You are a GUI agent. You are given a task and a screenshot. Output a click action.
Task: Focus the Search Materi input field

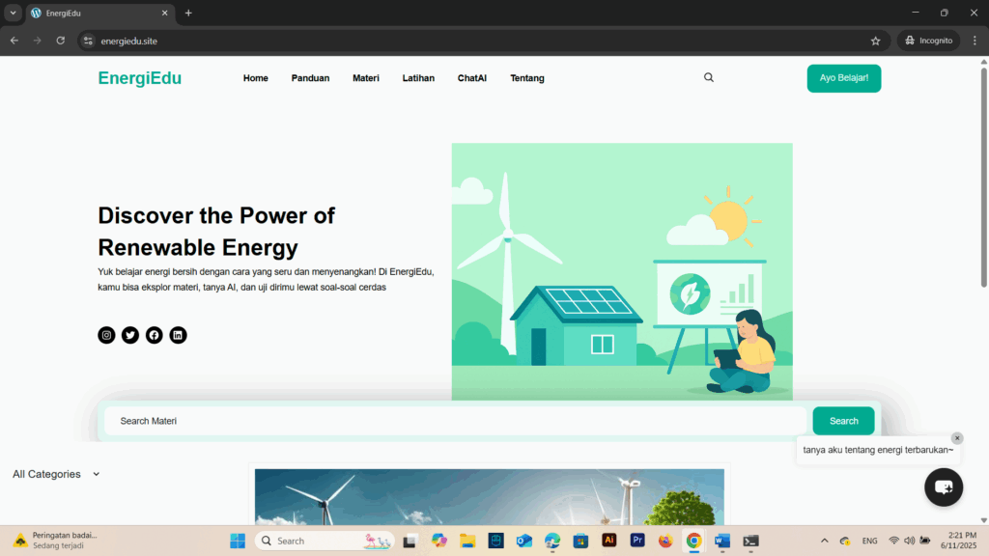pos(456,421)
